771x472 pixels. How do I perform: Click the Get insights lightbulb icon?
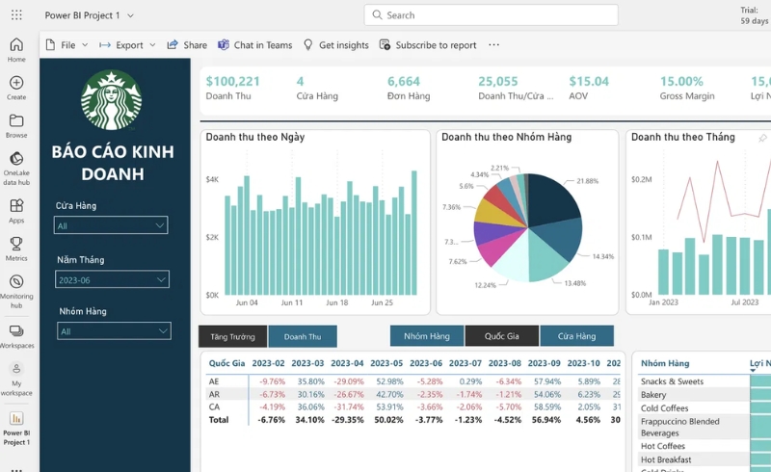coord(307,44)
